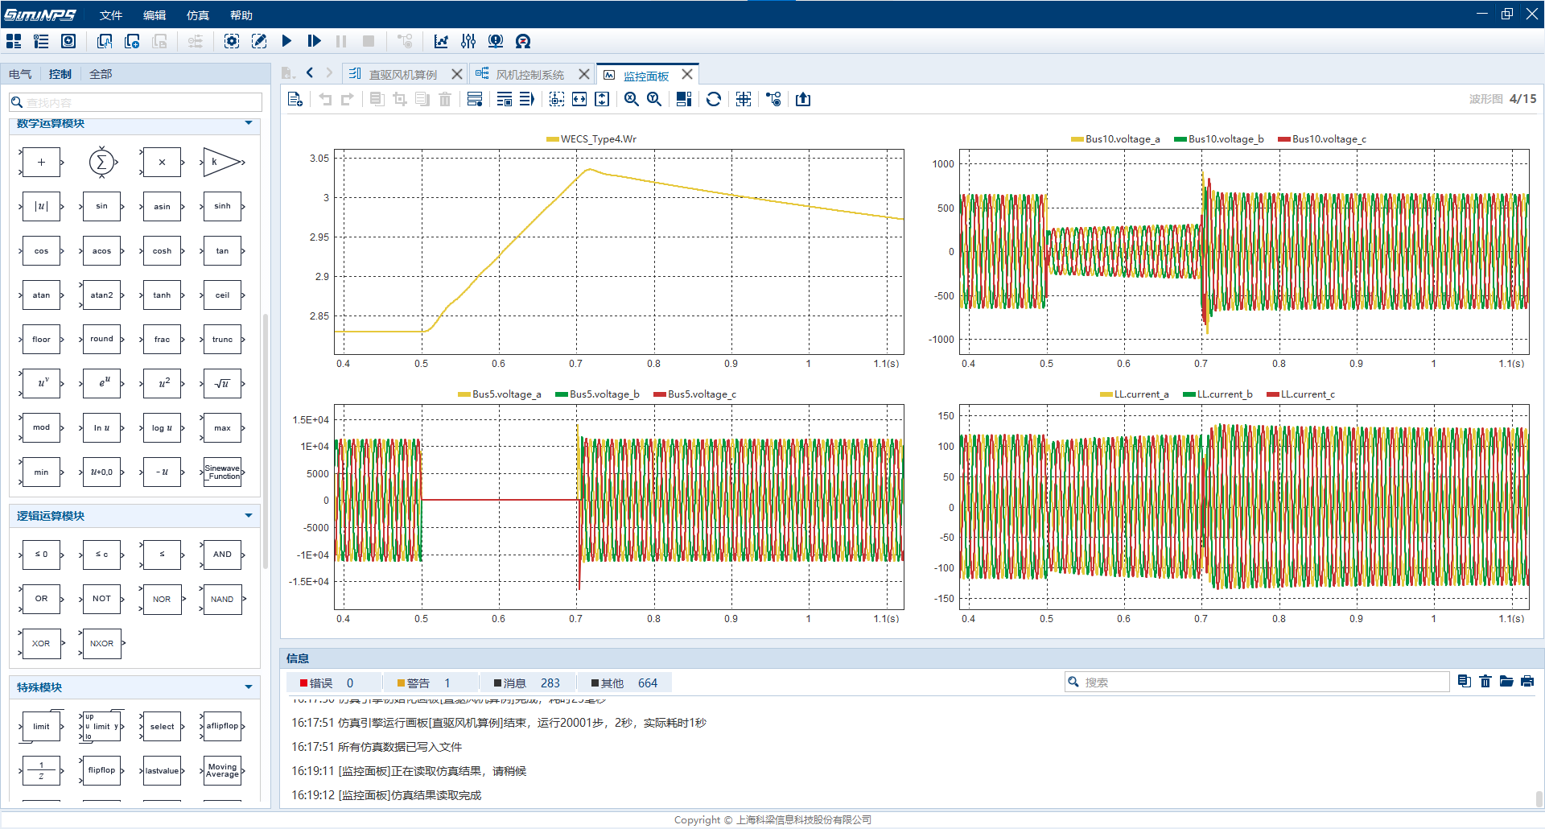
Task: Toggle Bus10.voltage_b legend entry
Action: (x=1219, y=139)
